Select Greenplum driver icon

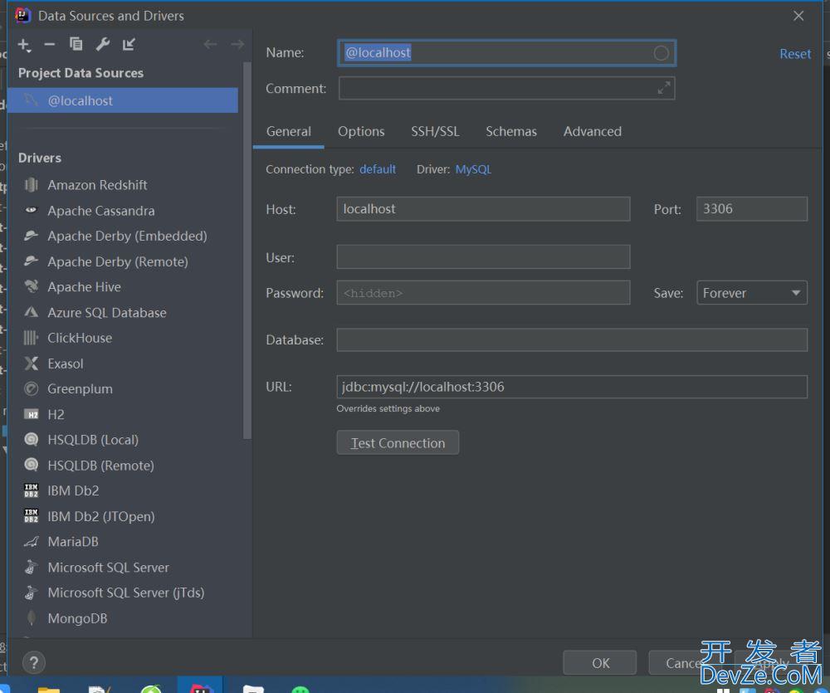[32, 388]
